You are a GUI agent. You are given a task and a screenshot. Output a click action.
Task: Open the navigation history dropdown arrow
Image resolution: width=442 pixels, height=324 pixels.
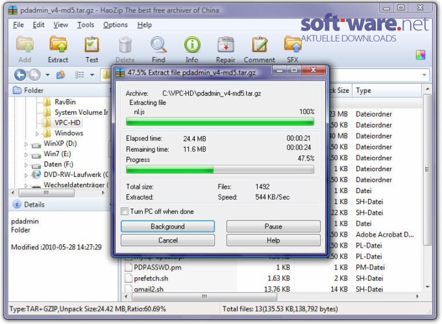[47, 75]
